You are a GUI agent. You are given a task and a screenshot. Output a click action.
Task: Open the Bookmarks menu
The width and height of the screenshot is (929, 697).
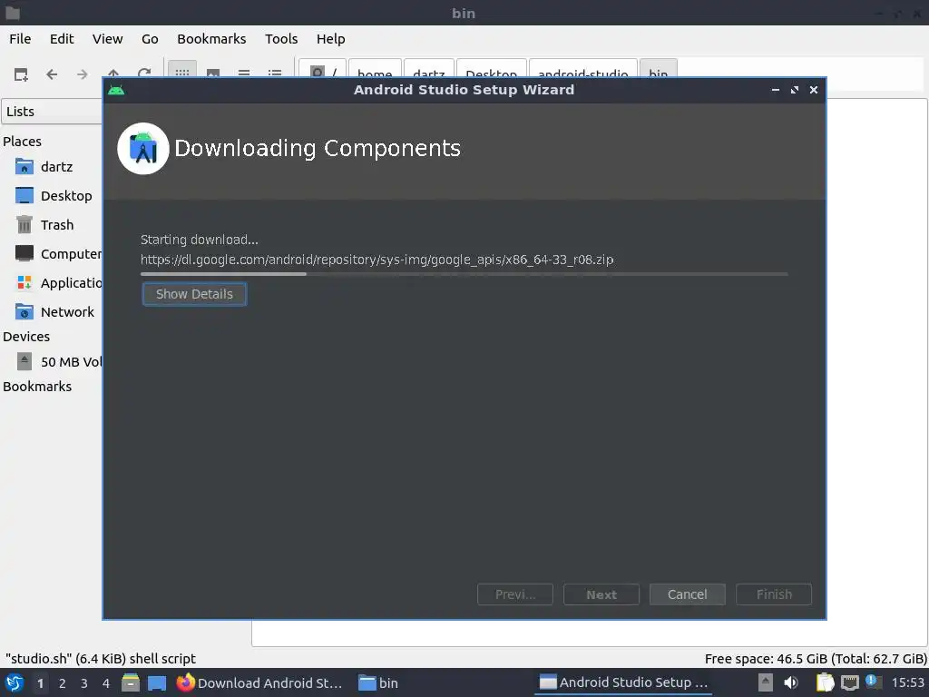pos(211,38)
